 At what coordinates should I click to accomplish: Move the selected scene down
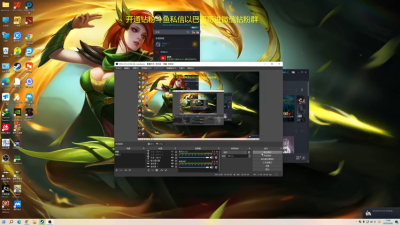point(129,170)
